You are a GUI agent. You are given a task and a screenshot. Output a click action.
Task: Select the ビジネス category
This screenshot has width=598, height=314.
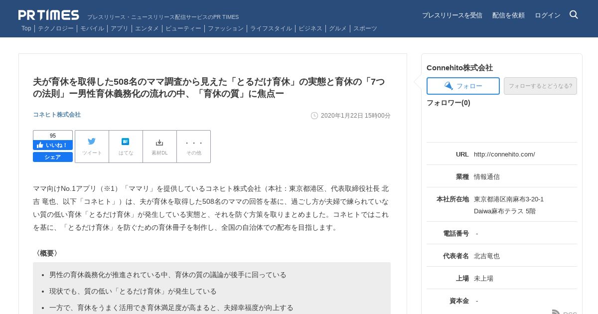310,28
